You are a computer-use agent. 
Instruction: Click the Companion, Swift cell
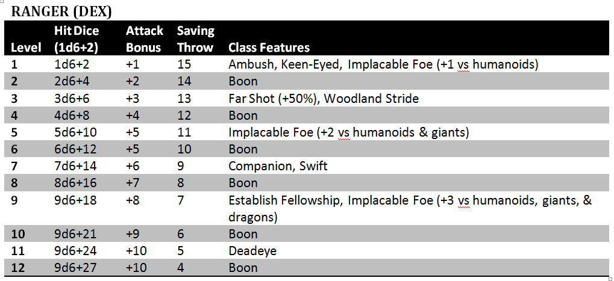point(278,166)
